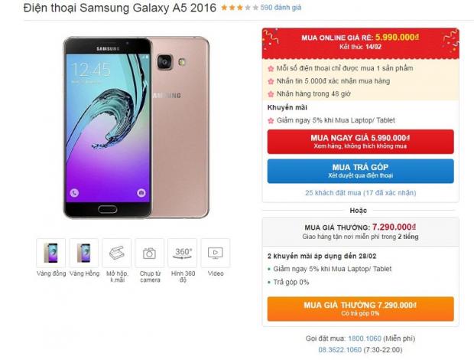Select the 'Vàng đồng' color thumbnail
This screenshot has width=474, height=360.
click(50, 253)
